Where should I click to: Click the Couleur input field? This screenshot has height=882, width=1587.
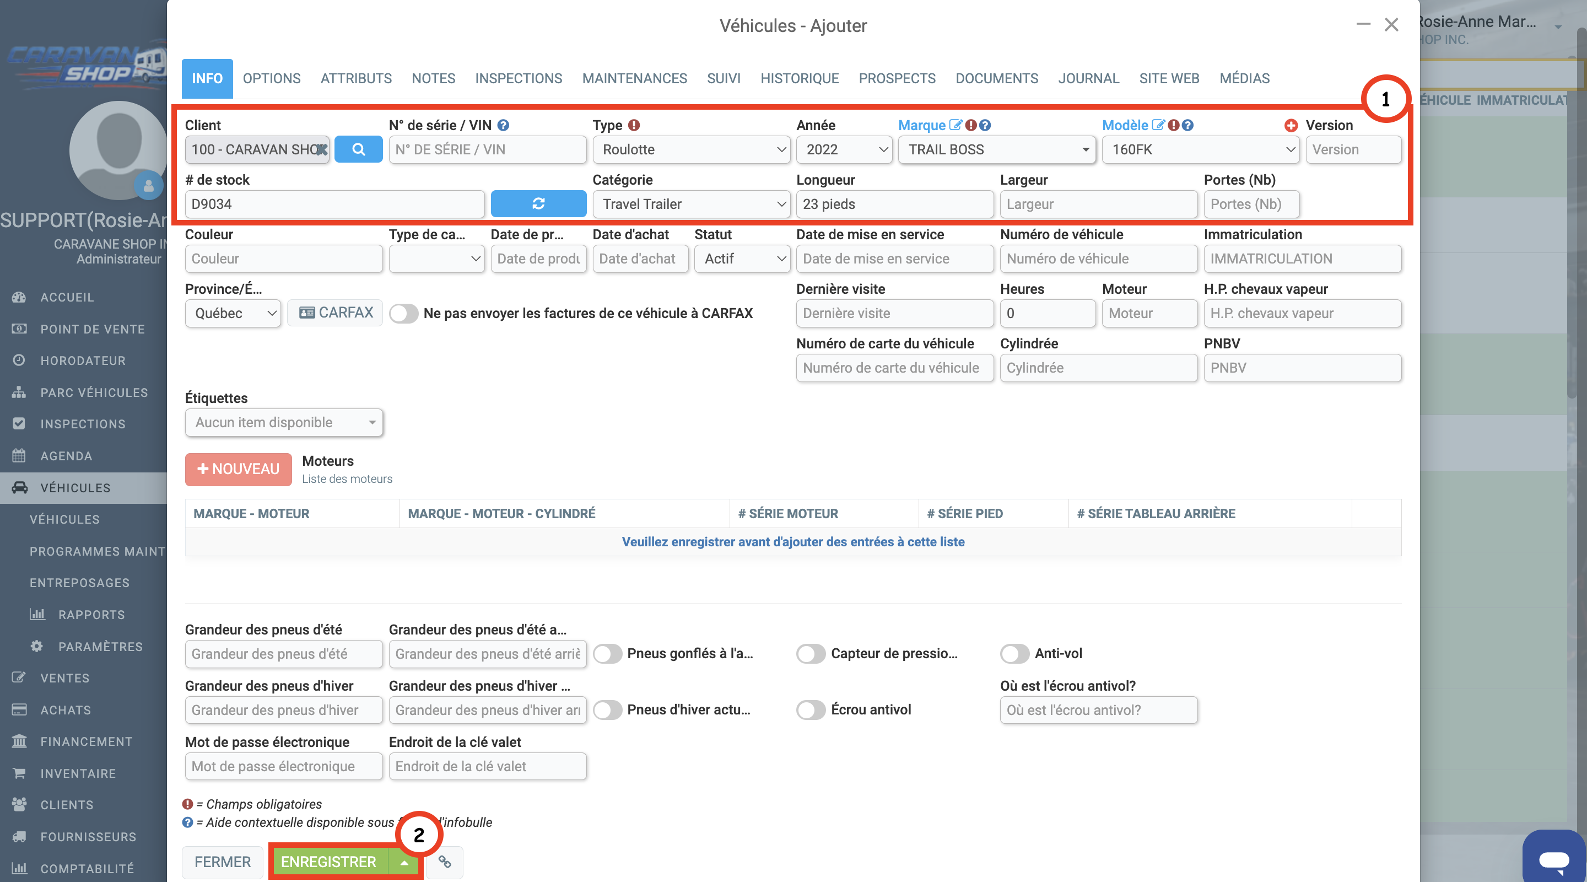[284, 259]
